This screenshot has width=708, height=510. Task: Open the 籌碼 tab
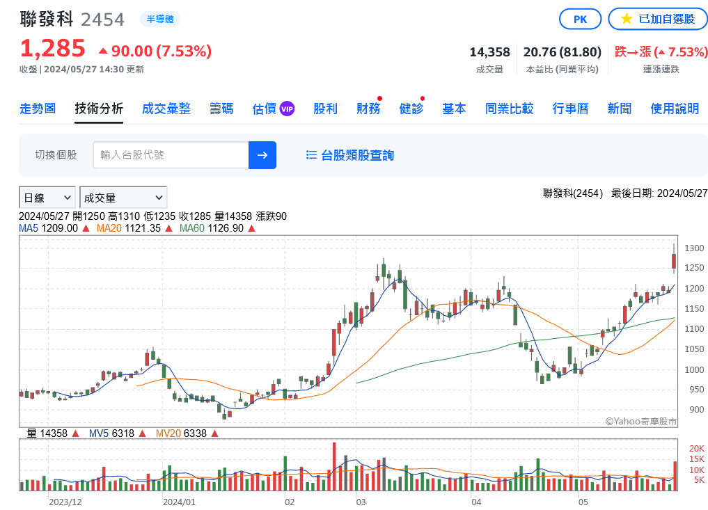(x=221, y=109)
